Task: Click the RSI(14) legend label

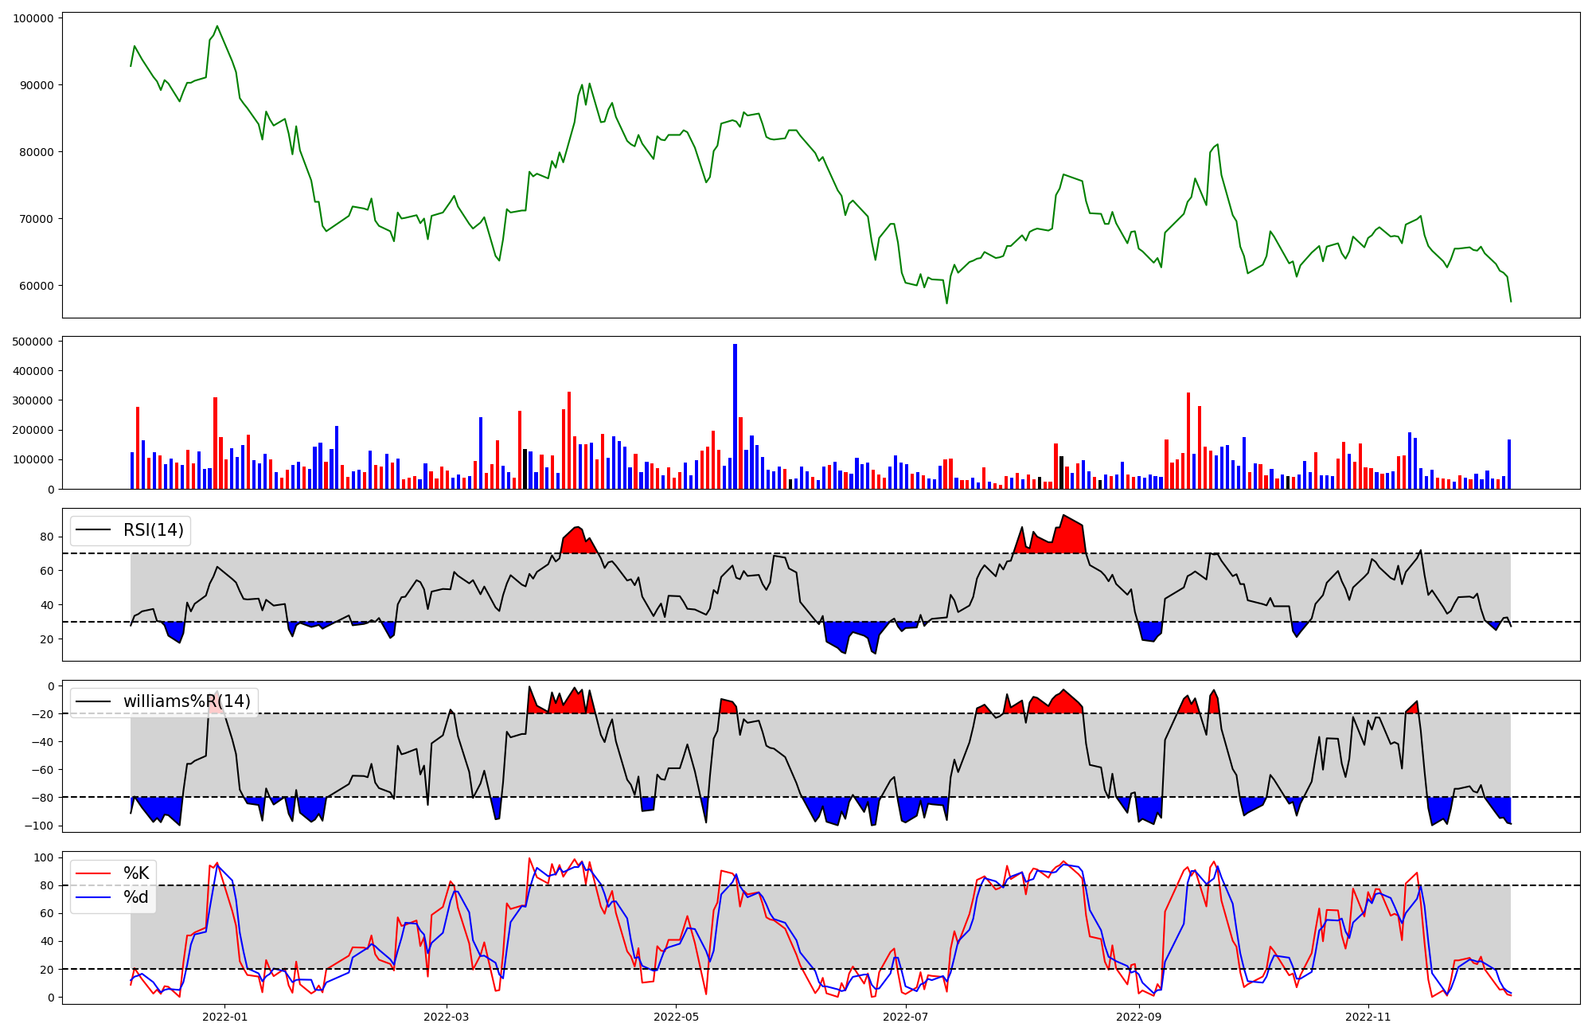Action: (153, 530)
